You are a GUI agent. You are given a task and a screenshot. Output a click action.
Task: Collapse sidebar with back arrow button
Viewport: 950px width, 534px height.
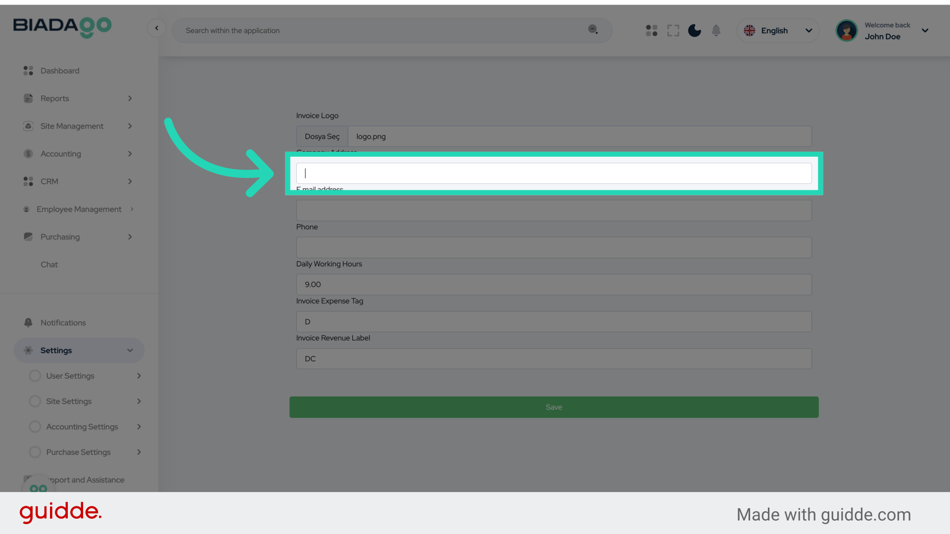(x=156, y=28)
